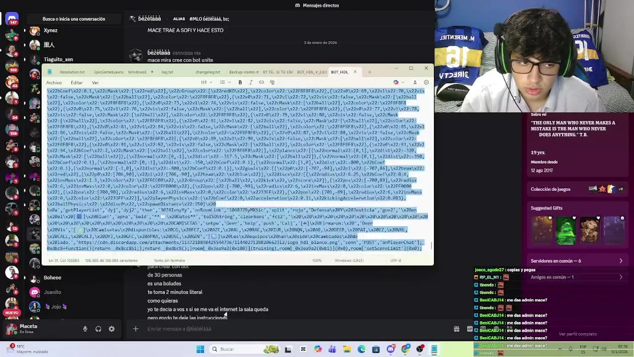
Task: Open Discord user settings gear
Action: pyautogui.click(x=111, y=329)
